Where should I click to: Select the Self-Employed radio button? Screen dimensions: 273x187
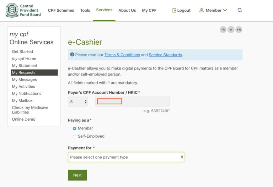pyautogui.click(x=75, y=136)
